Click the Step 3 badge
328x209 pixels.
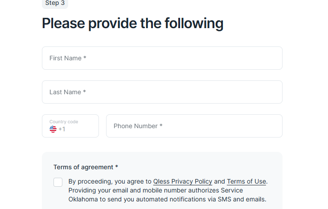pos(55,3)
